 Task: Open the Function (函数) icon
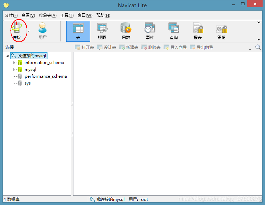[x=126, y=31]
